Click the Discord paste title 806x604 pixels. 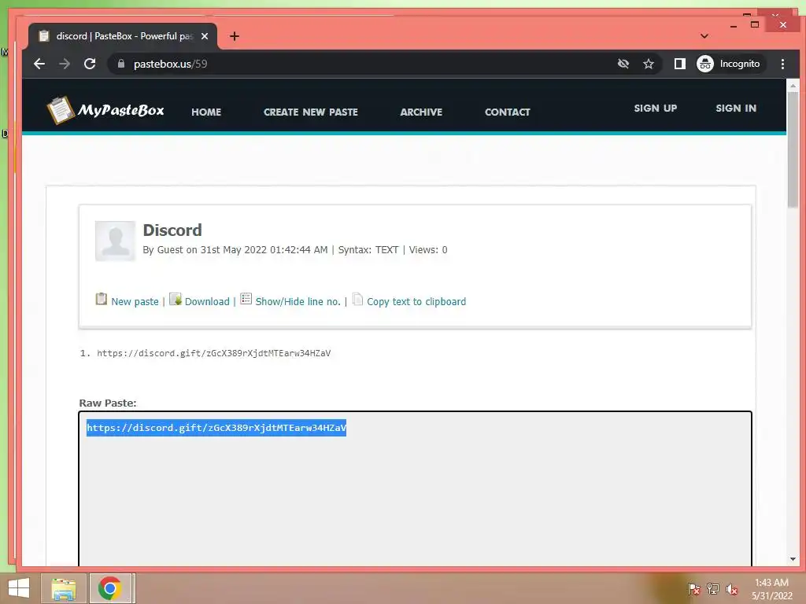click(x=172, y=230)
